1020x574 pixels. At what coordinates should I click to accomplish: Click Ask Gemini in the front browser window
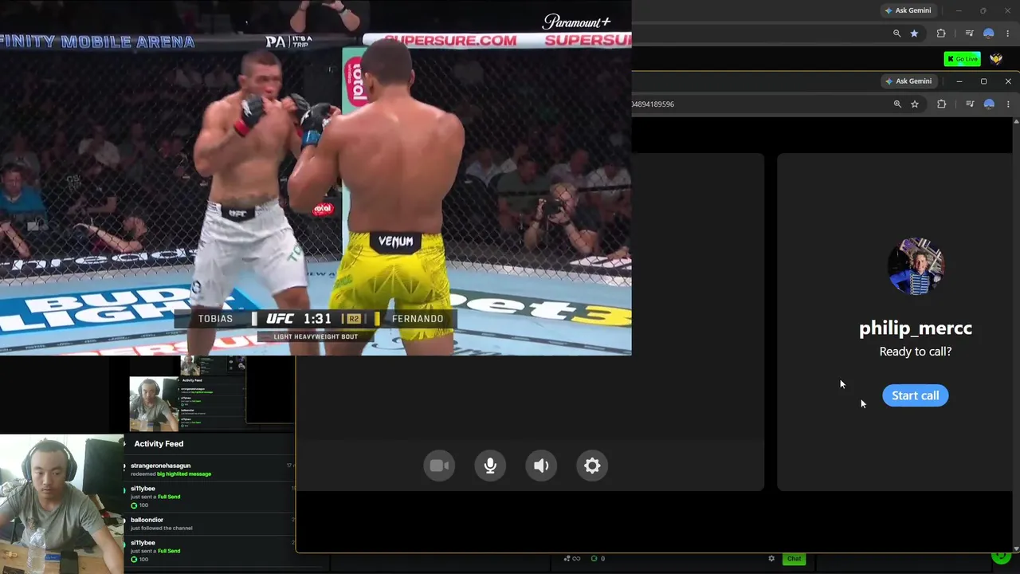[x=908, y=81]
